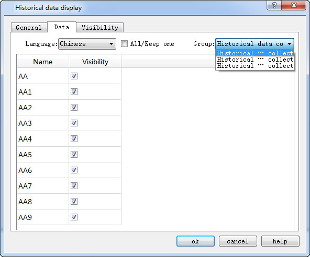The width and height of the screenshot is (310, 257).
Task: Uncheck visibility for row AA8
Action: (74, 202)
